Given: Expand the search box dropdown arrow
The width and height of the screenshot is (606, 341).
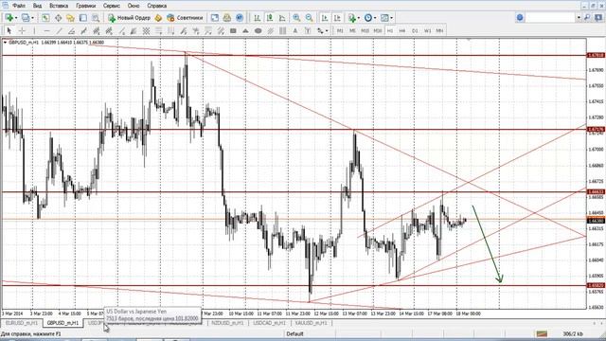Looking at the screenshot, I should 579,18.
